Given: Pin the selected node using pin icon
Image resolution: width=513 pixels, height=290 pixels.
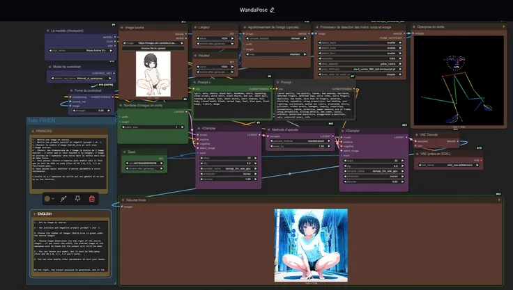Looking at the screenshot, I should (77, 199).
